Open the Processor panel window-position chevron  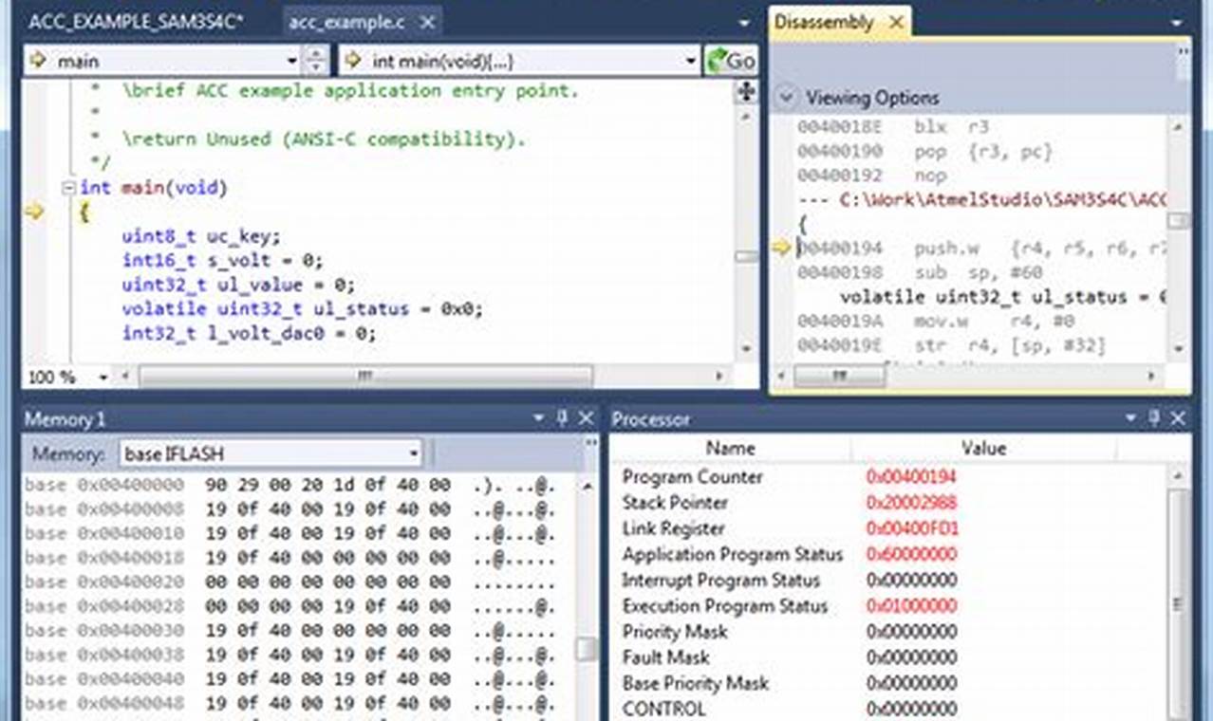pyautogui.click(x=1129, y=418)
